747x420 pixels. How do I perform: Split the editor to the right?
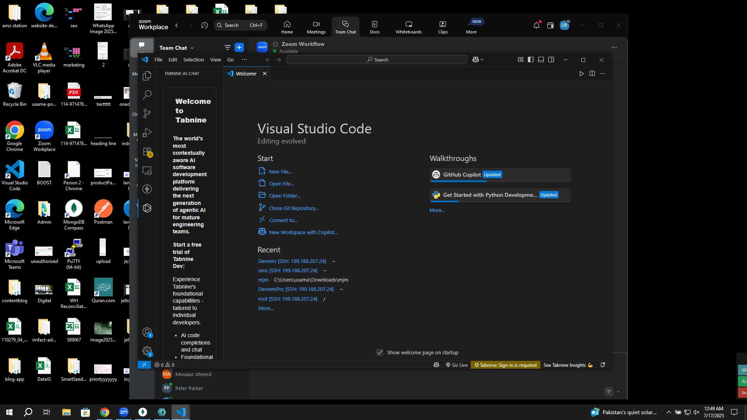(592, 73)
